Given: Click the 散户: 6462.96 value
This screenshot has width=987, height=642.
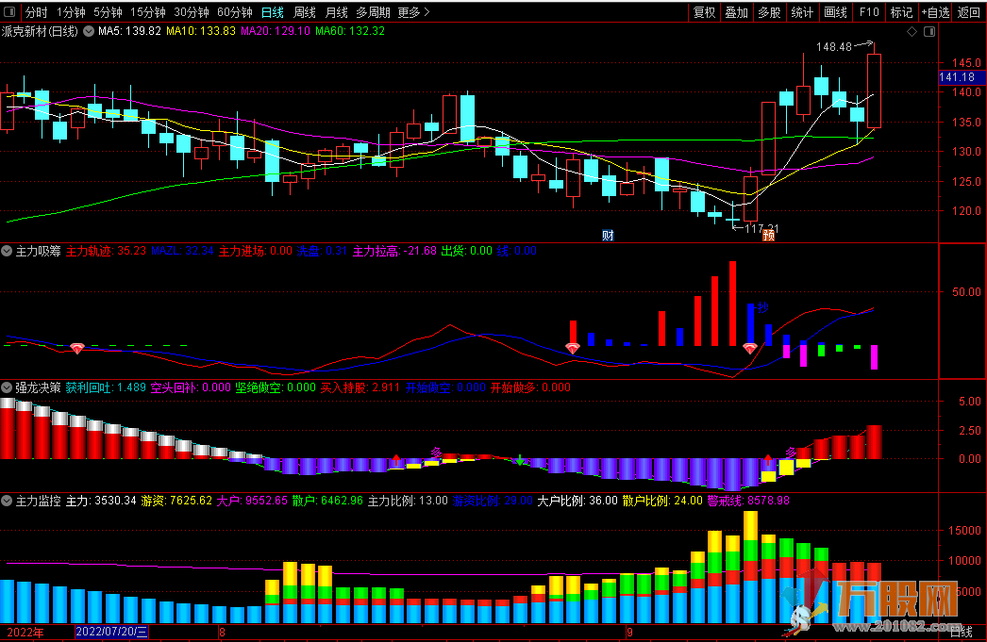Looking at the screenshot, I should 328,502.
